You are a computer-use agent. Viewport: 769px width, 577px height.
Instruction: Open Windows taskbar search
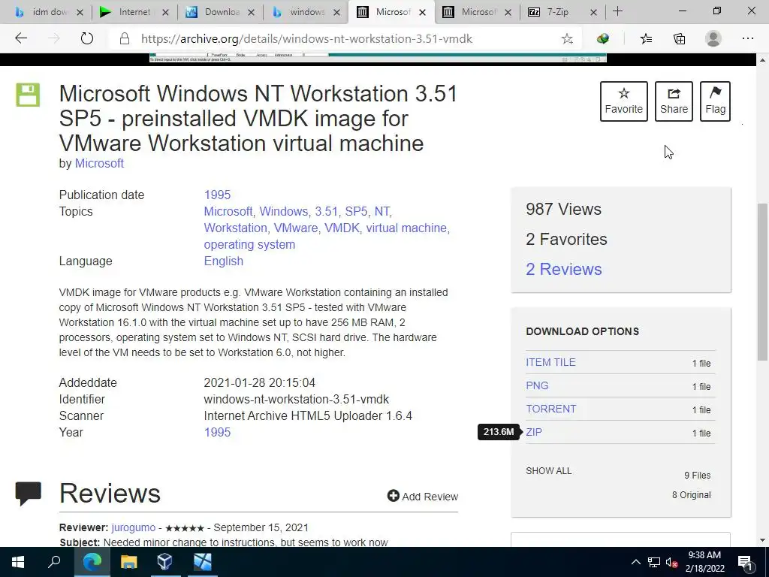[x=54, y=562]
